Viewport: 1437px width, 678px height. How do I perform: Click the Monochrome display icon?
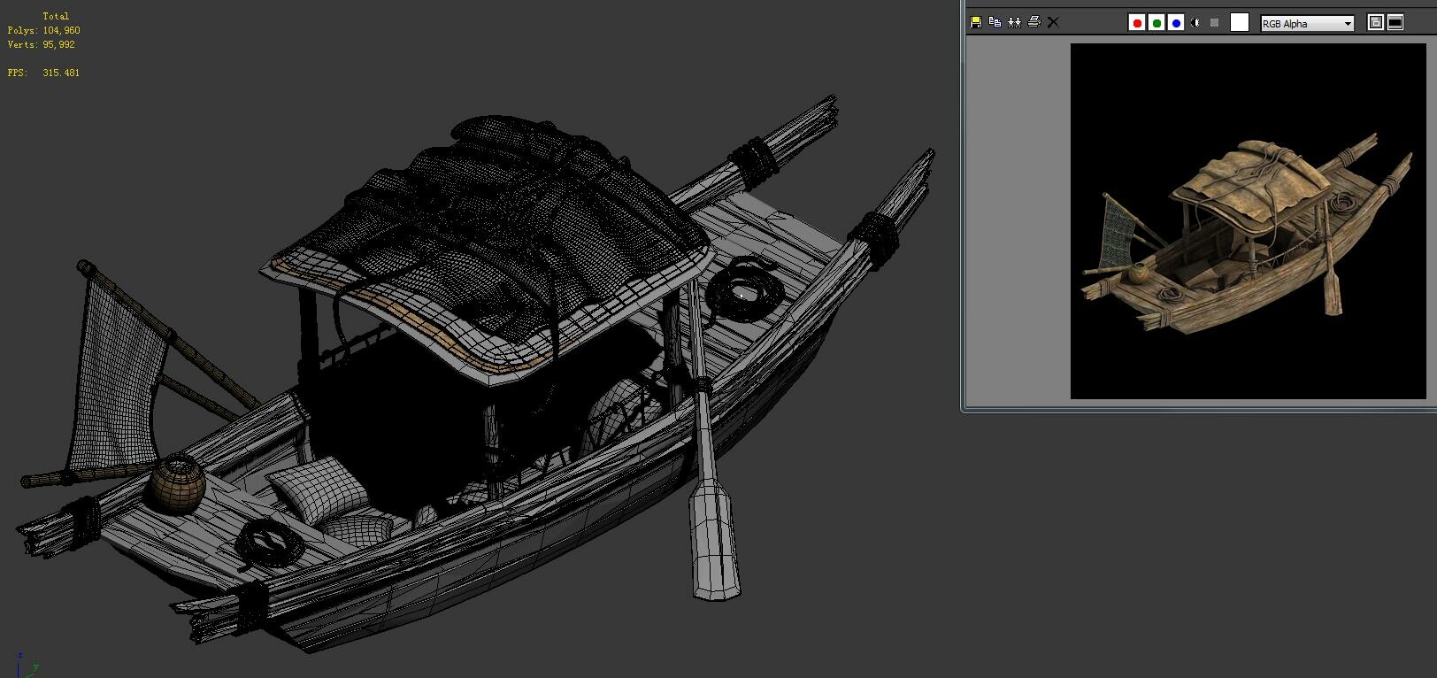coord(1215,23)
